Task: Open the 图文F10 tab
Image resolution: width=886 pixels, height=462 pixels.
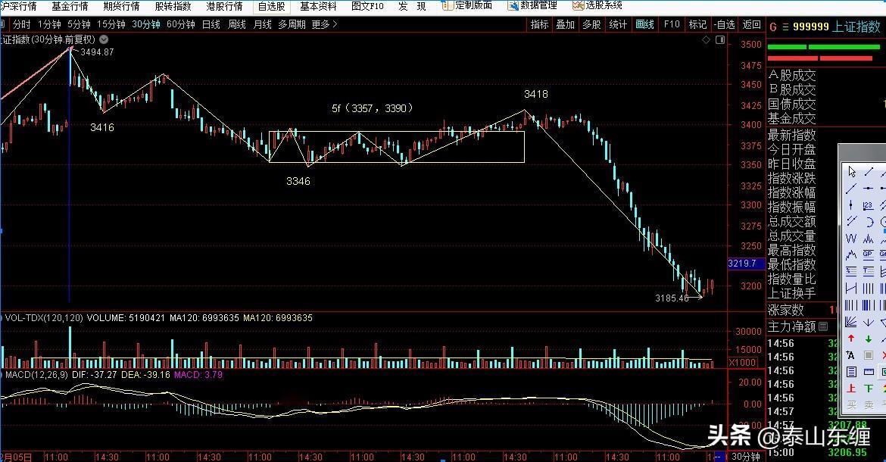Action: 367,6
